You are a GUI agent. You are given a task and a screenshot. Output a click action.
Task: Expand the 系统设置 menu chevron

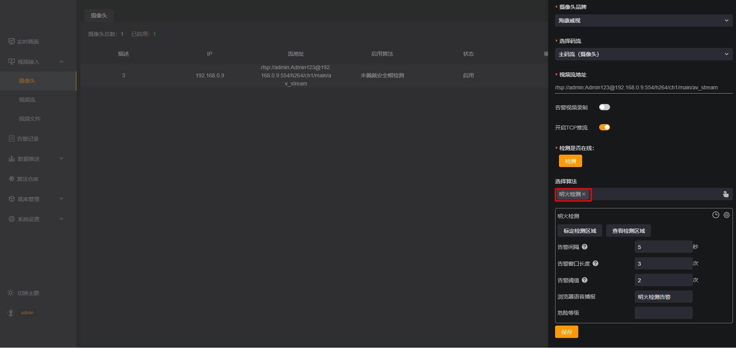click(x=61, y=219)
